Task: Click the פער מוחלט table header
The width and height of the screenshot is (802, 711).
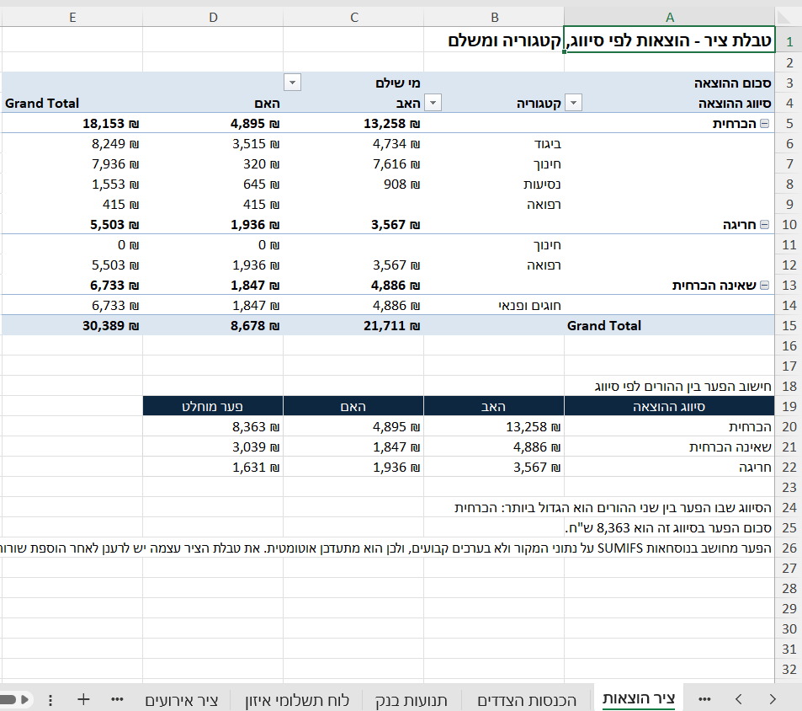Action: coord(213,406)
